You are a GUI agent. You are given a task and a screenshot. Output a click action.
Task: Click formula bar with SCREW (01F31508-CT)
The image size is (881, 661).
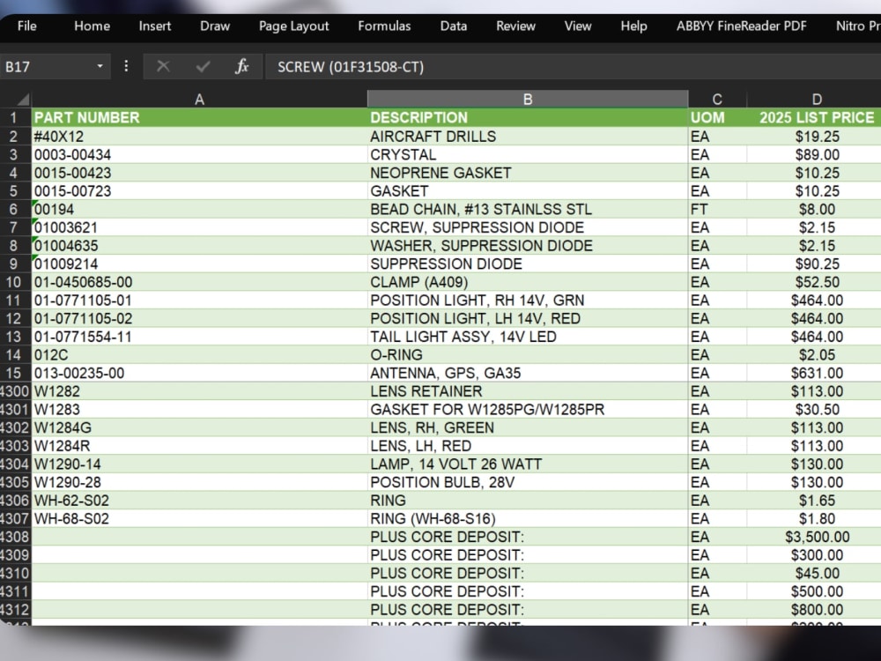574,67
